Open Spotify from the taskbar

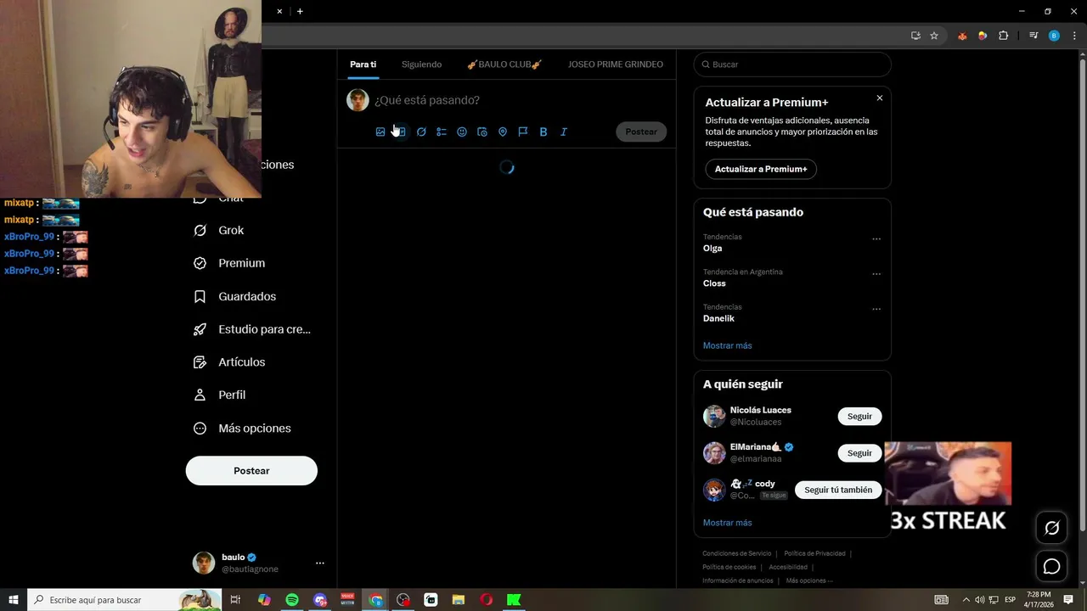(x=292, y=600)
